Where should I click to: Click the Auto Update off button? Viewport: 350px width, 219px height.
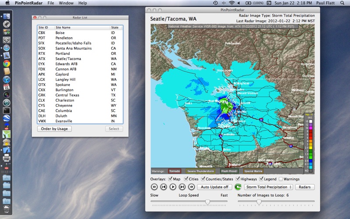coord(214,187)
